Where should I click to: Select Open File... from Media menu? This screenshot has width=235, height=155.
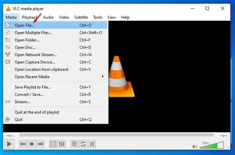(x=25, y=25)
